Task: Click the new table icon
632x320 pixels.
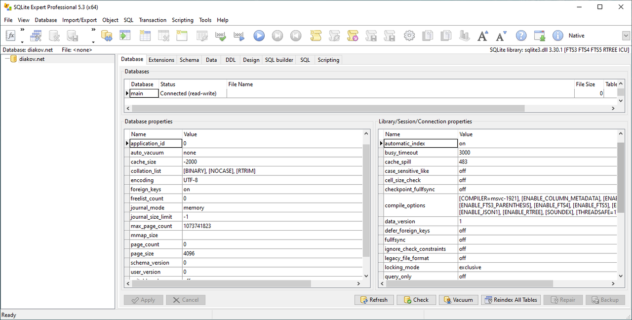Action: [145, 36]
